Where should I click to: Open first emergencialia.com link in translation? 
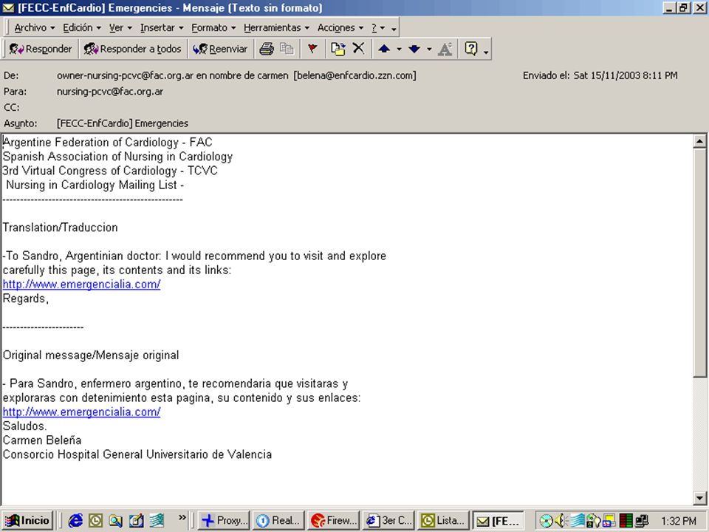point(81,284)
